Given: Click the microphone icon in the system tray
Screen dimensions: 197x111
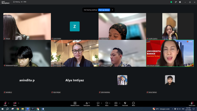Looking at the screenshot, I should [175, 109].
